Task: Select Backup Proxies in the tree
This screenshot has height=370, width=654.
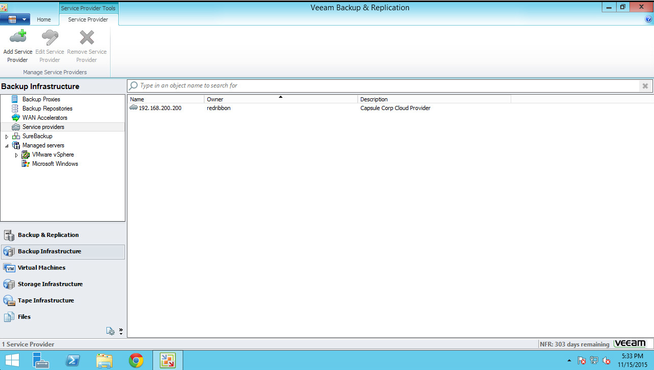Action: 41,99
